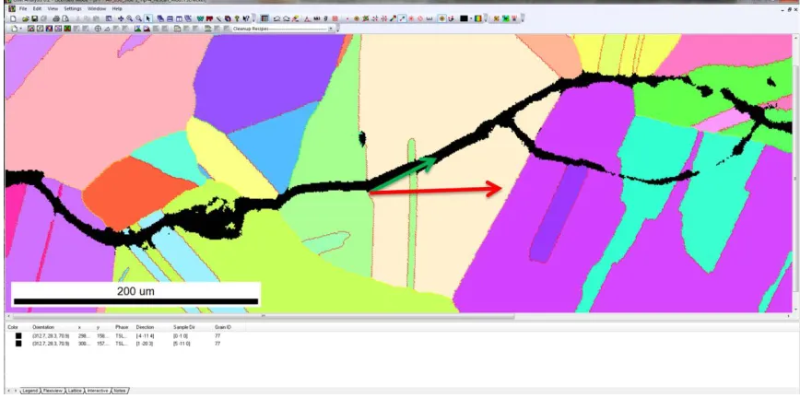The image size is (800, 398).
Task: Switch to the Lattice tab
Action: coord(75,391)
